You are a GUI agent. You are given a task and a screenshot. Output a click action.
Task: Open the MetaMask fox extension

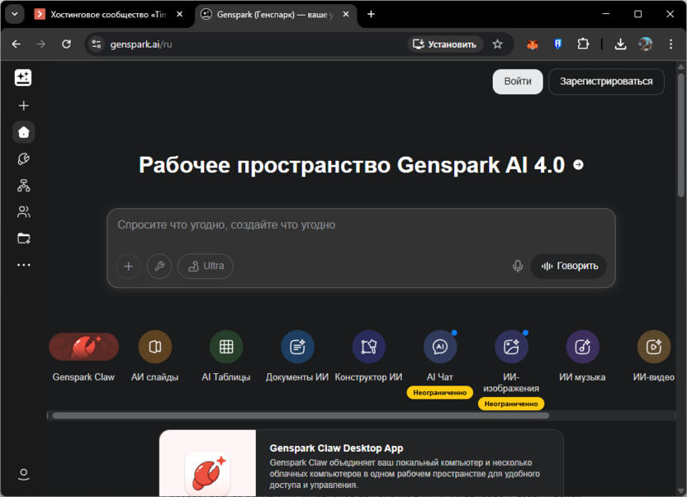533,45
